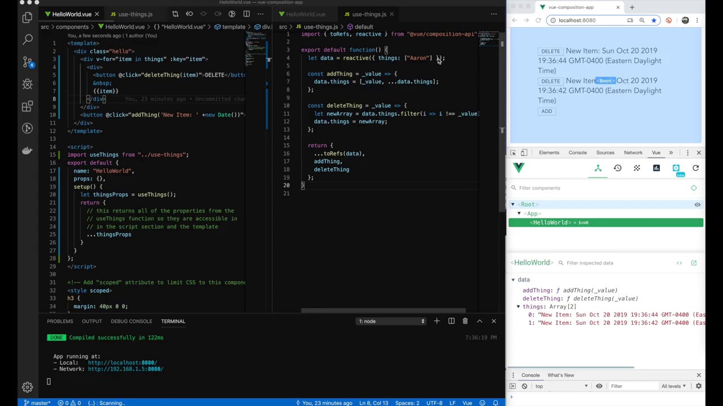
Task: Click the first DELETE button on the page
Action: 550,51
